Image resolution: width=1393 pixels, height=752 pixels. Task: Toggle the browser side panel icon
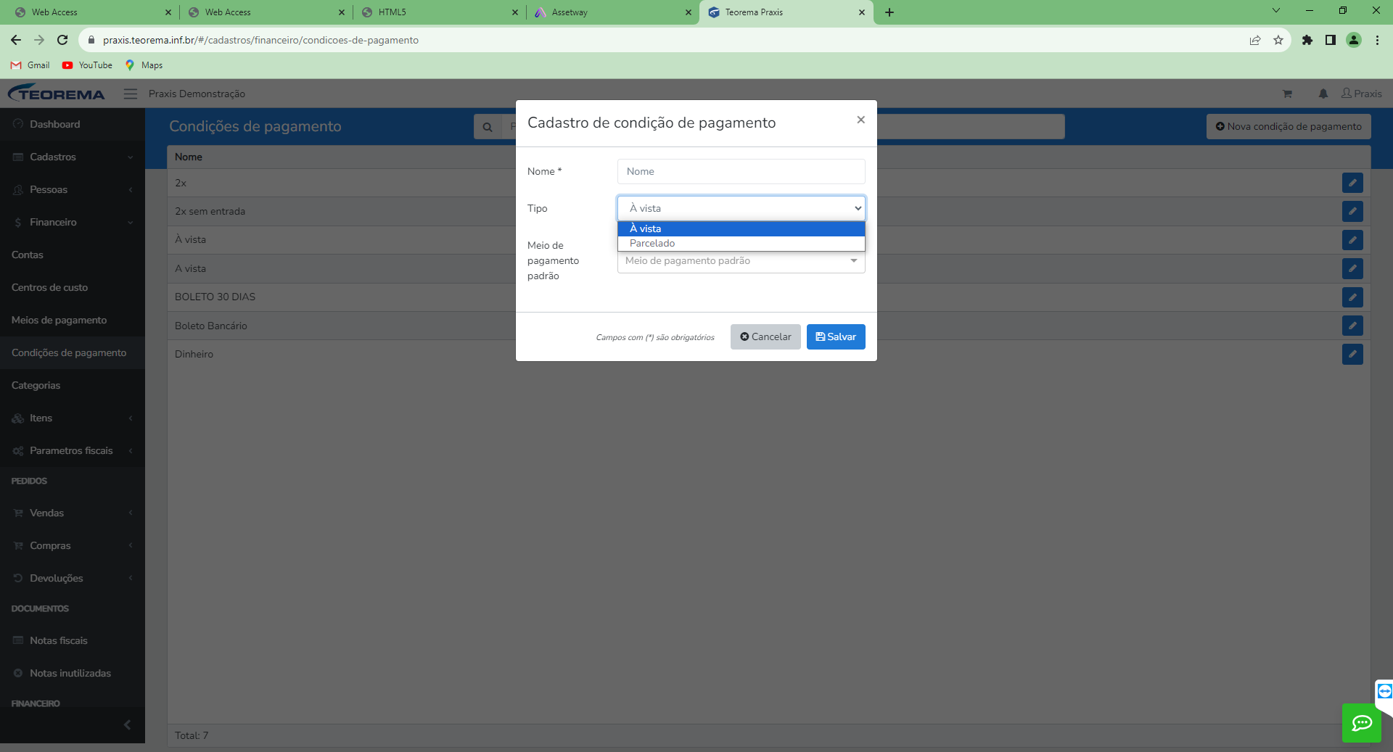1331,40
